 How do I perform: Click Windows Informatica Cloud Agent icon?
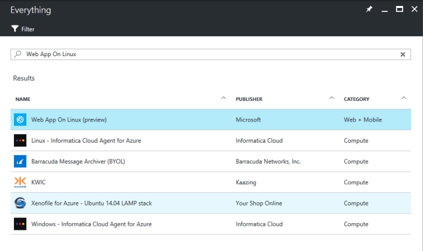(x=20, y=224)
